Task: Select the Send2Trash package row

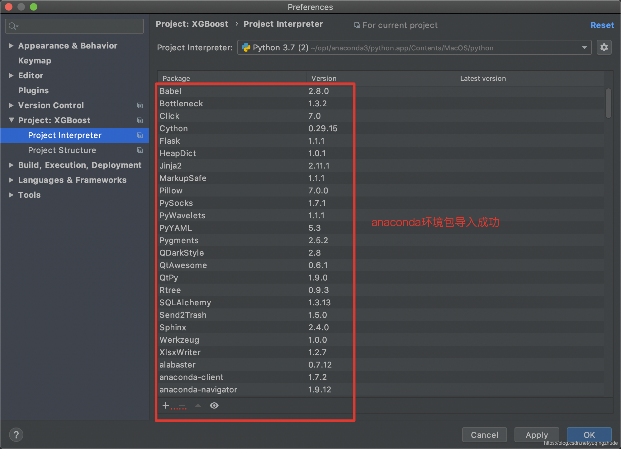Action: tap(381, 315)
